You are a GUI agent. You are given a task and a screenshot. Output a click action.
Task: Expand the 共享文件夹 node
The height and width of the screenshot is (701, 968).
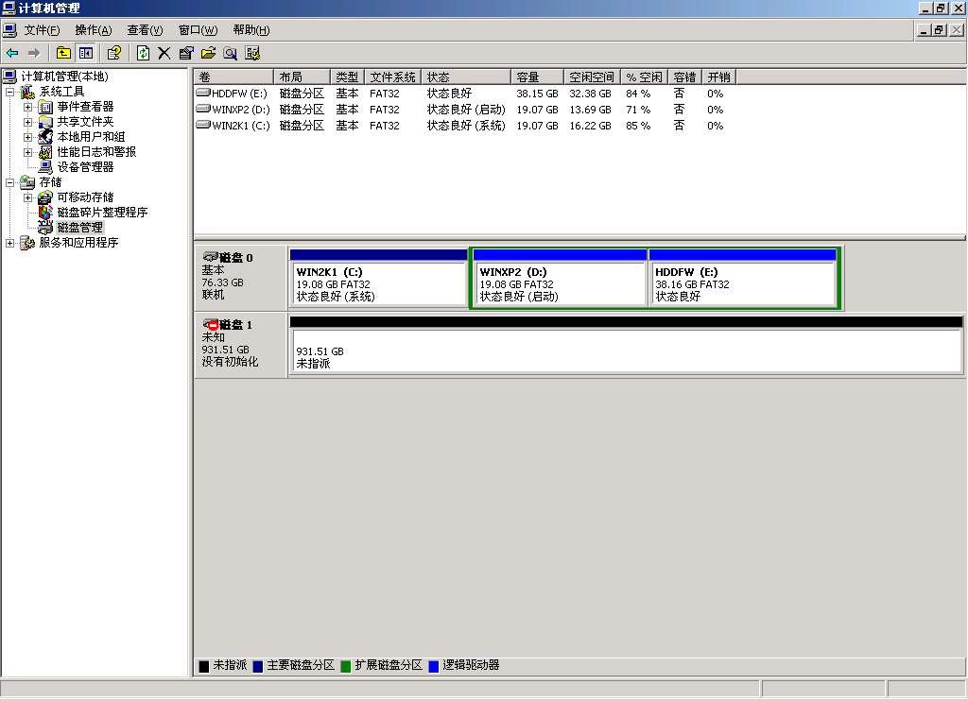27,122
